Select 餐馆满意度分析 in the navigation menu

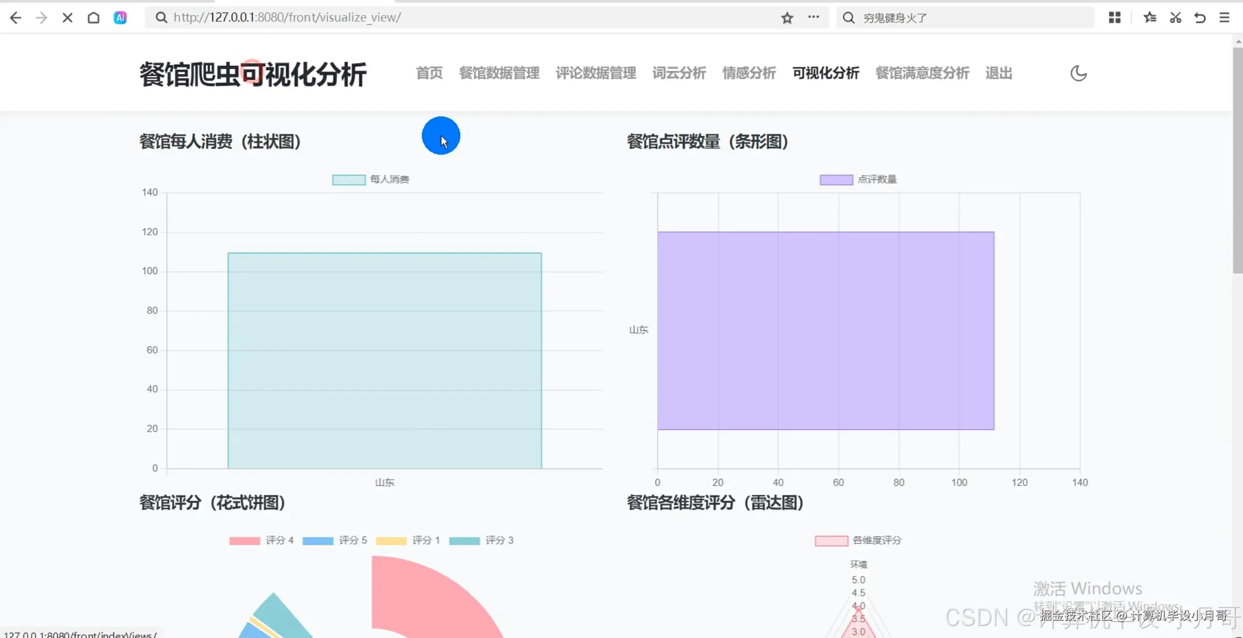pos(922,73)
